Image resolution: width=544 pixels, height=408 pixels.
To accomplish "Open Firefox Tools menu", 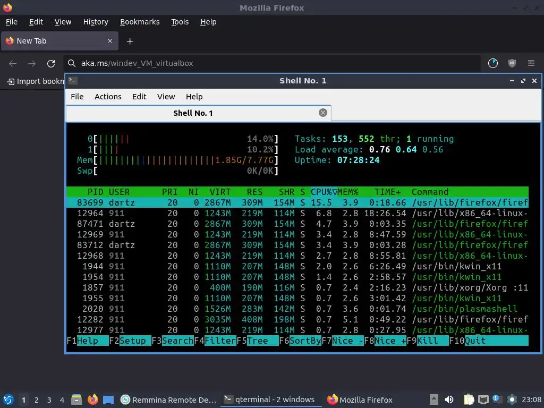I will (180, 22).
